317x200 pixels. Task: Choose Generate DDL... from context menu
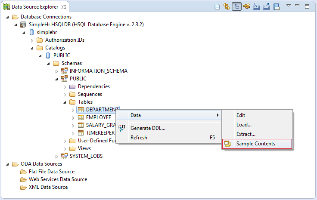point(169,128)
